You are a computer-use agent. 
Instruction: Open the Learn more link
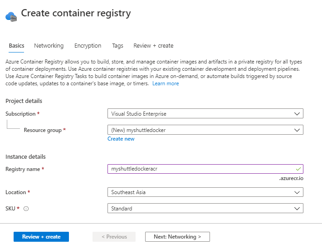click(166, 83)
